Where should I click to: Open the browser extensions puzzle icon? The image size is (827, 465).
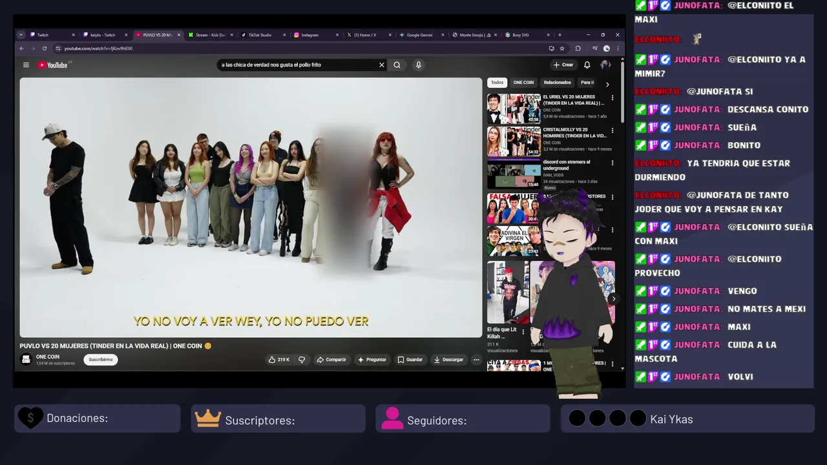[x=578, y=48]
